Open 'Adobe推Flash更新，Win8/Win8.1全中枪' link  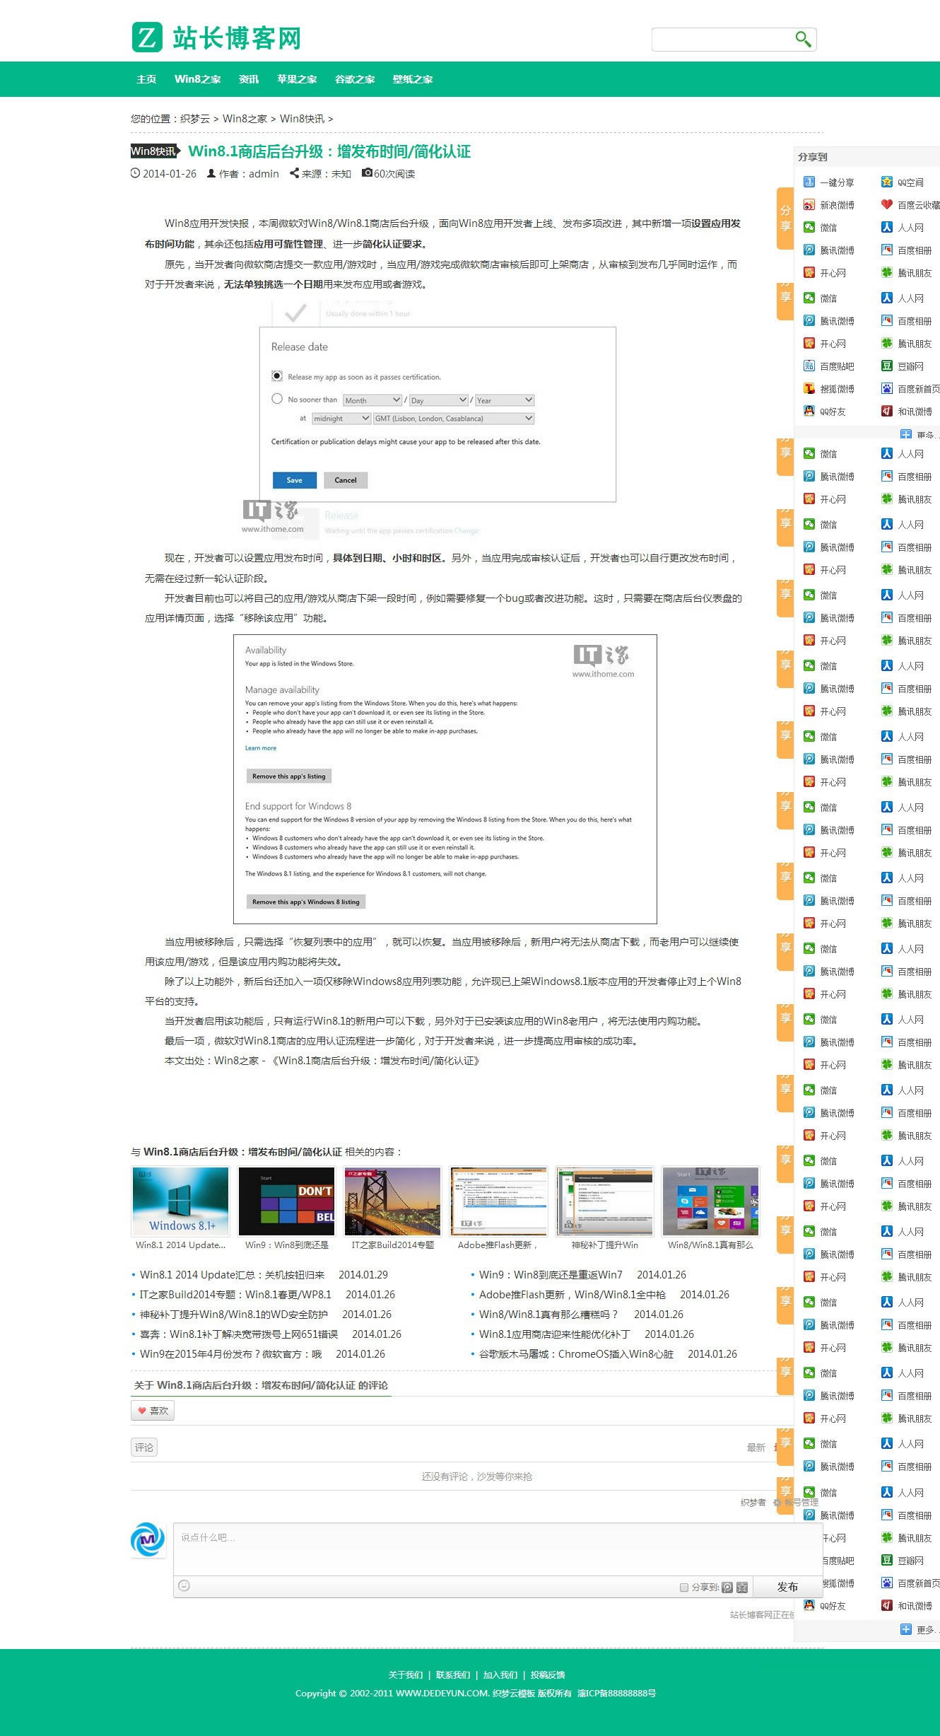pos(572,1294)
